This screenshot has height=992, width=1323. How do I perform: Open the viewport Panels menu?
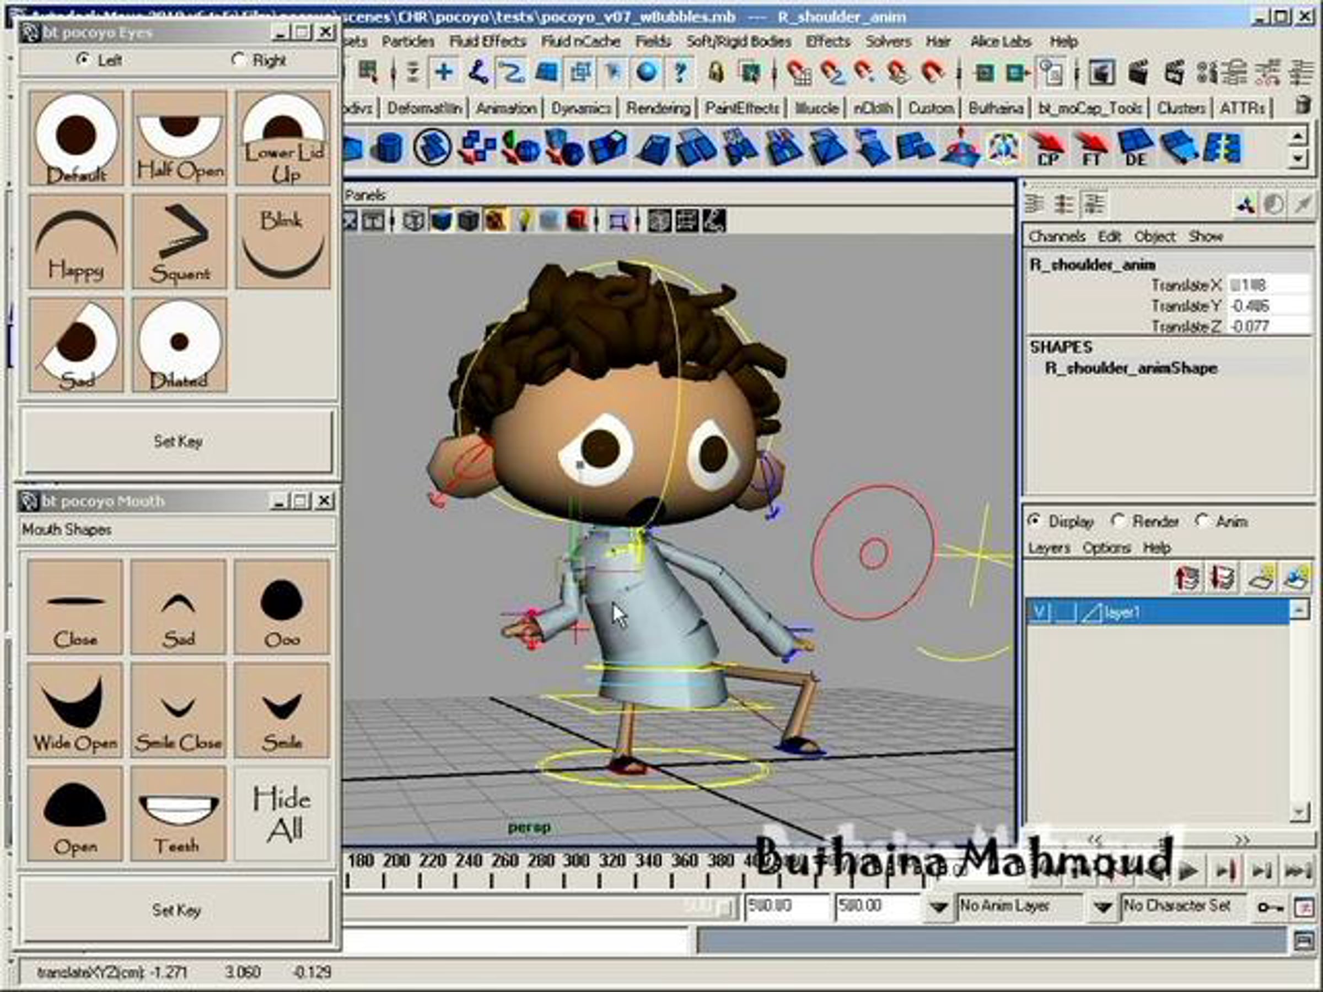coord(365,195)
